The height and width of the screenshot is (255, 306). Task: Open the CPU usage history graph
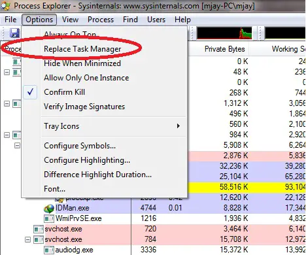224,33
